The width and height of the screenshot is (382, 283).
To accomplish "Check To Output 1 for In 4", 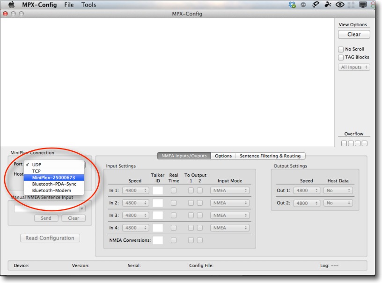I will [191, 228].
